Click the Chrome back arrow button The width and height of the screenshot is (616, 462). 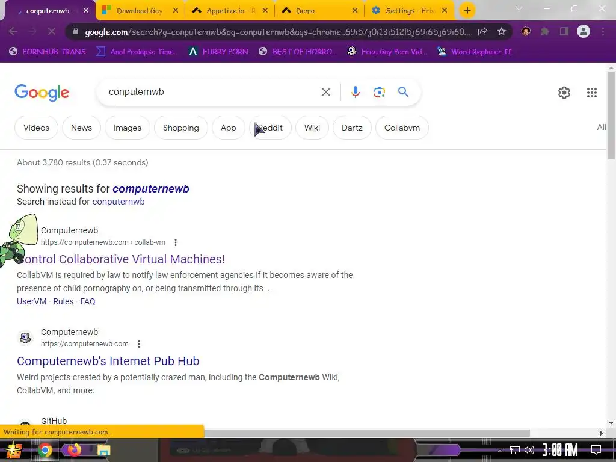(13, 32)
